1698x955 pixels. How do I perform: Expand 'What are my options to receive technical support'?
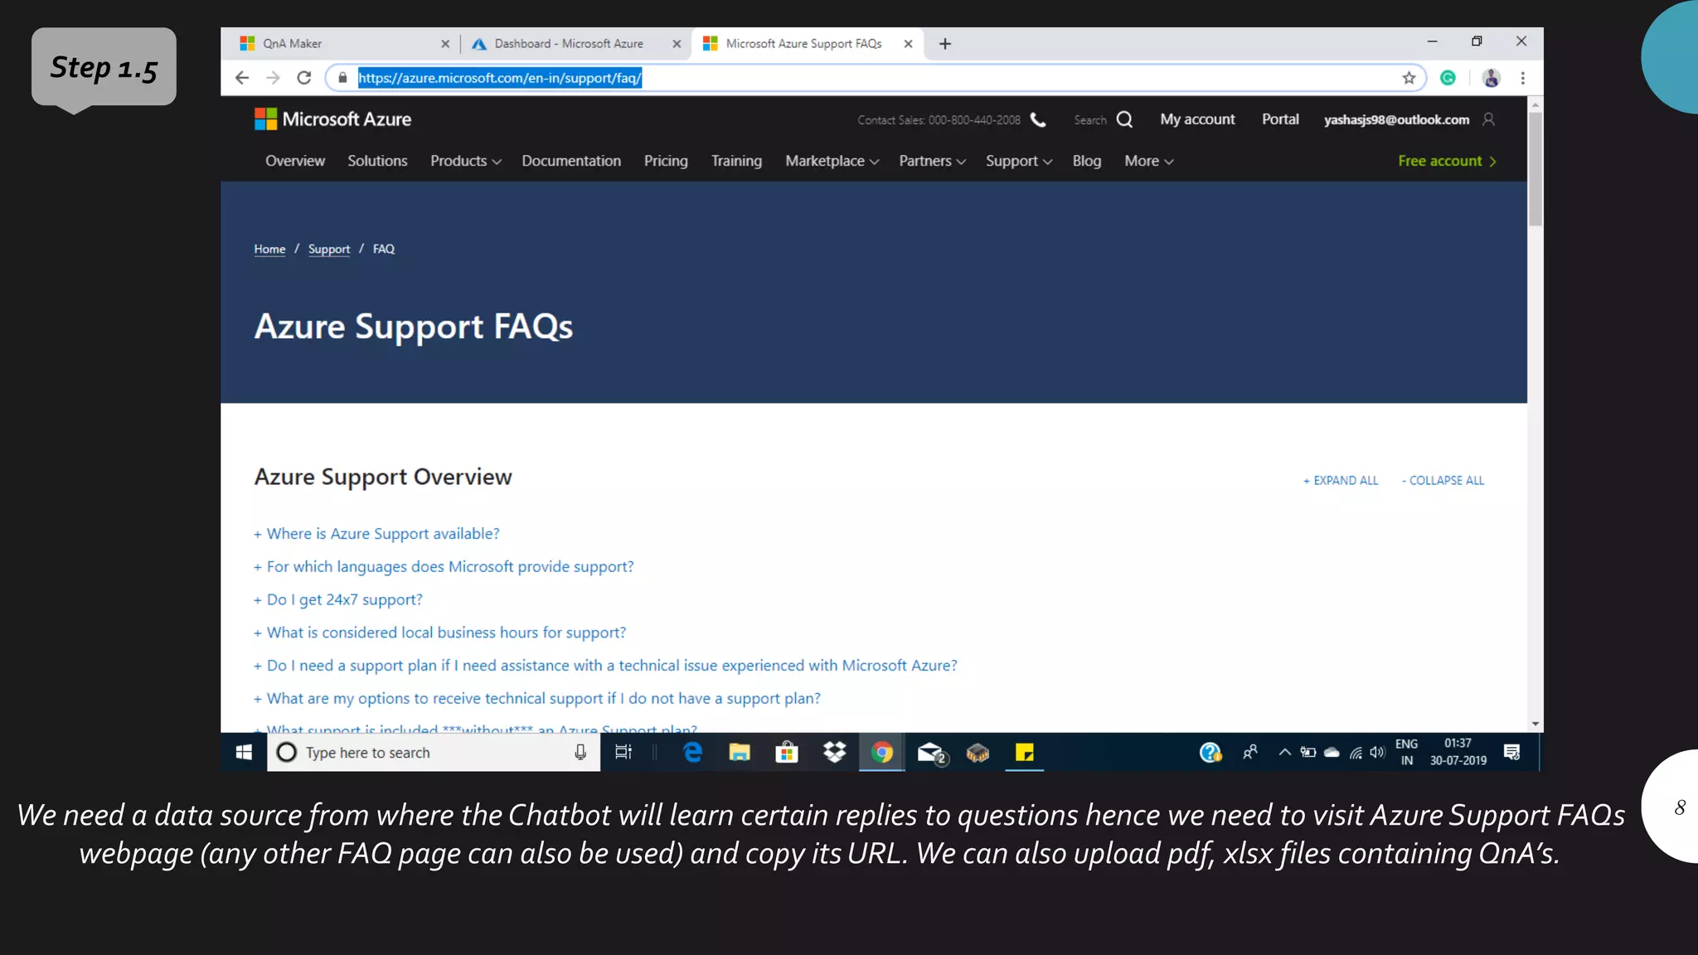[537, 699]
